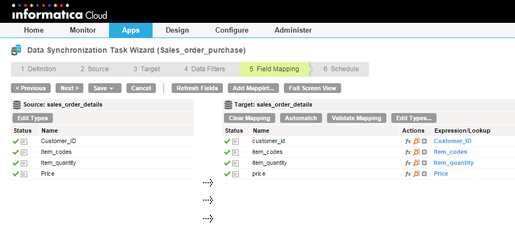Open the Design tab
Image resolution: width=515 pixels, height=236 pixels.
[177, 30]
